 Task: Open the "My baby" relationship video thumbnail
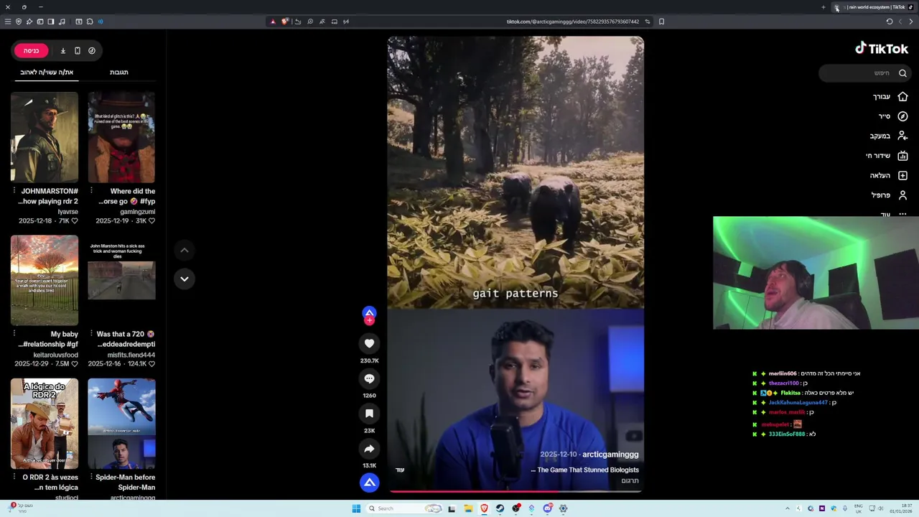(45, 280)
